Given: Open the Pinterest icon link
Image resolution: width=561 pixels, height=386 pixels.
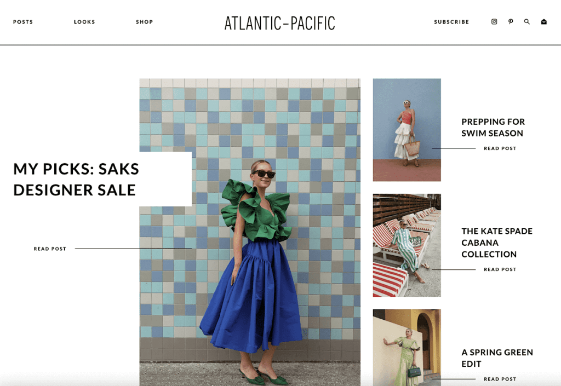Looking at the screenshot, I should 511,22.
